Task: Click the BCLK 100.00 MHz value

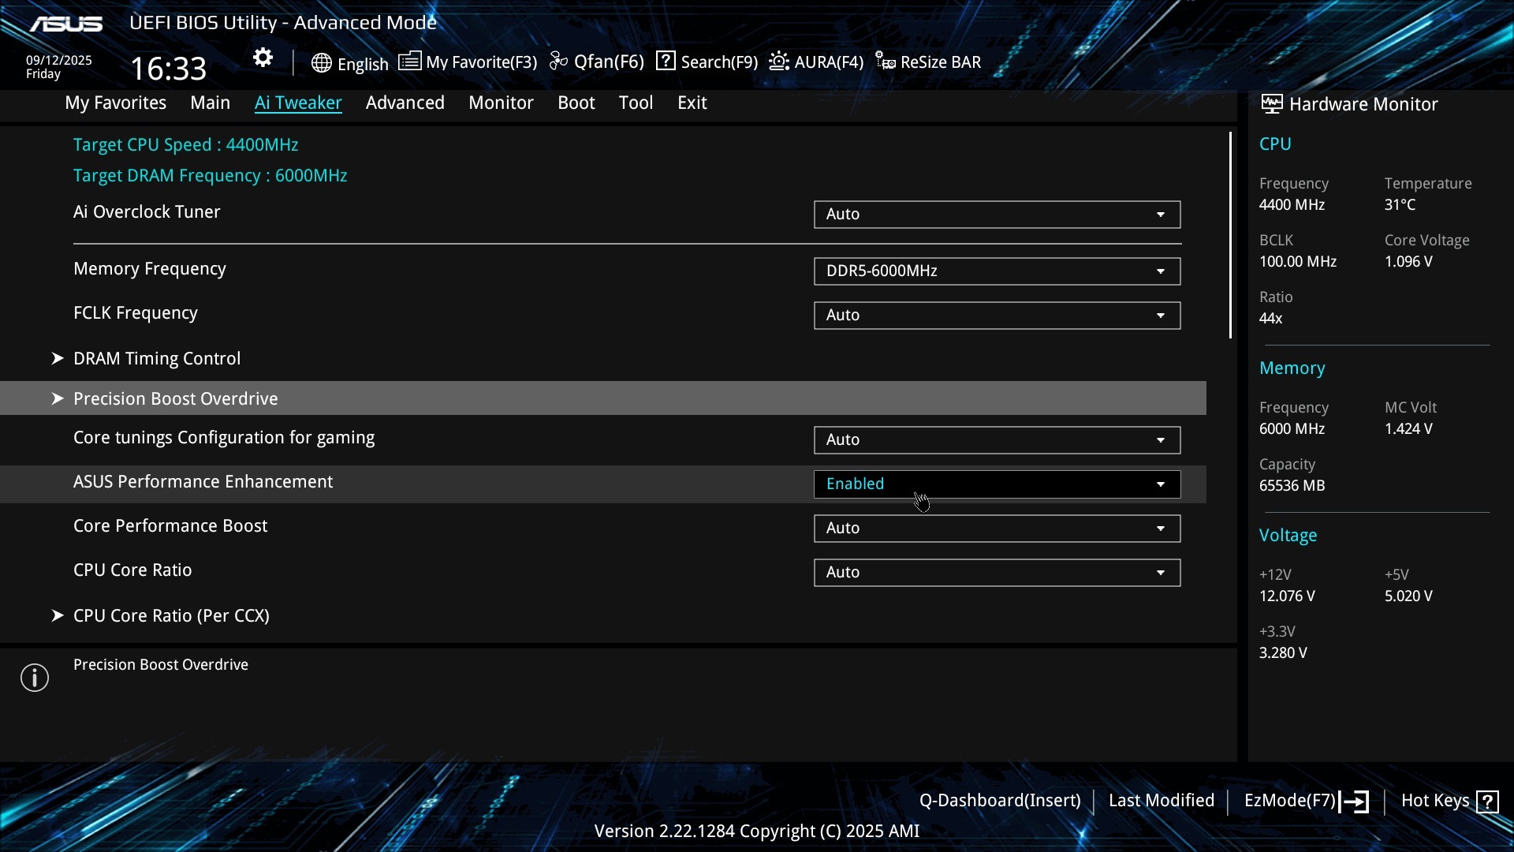Action: coord(1298,262)
